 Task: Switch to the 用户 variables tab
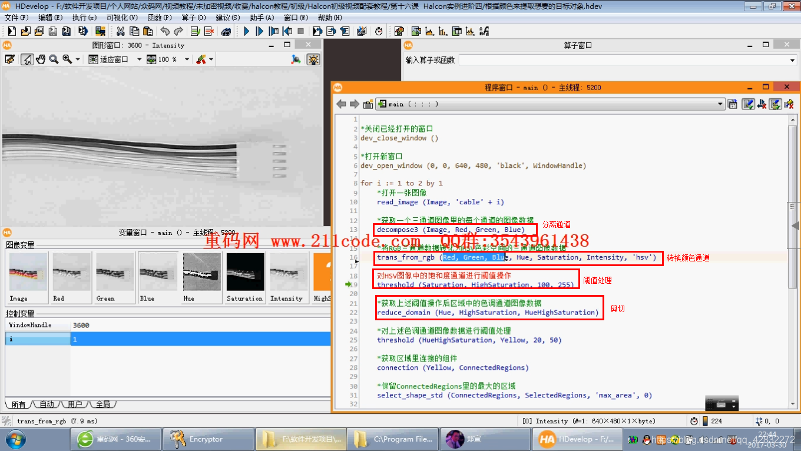click(75, 404)
